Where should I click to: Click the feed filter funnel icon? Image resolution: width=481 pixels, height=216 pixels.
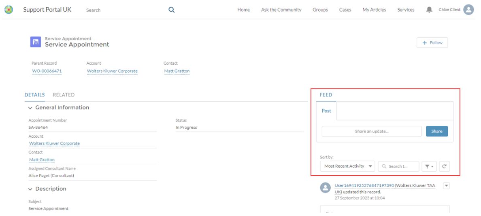pyautogui.click(x=428, y=166)
